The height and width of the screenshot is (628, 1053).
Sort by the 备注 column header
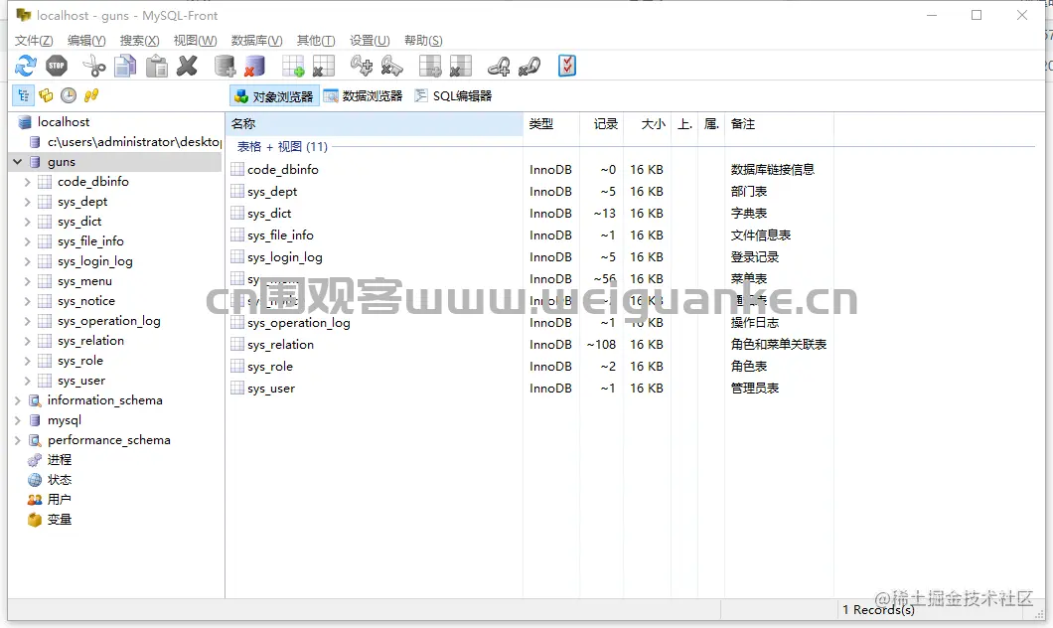779,124
